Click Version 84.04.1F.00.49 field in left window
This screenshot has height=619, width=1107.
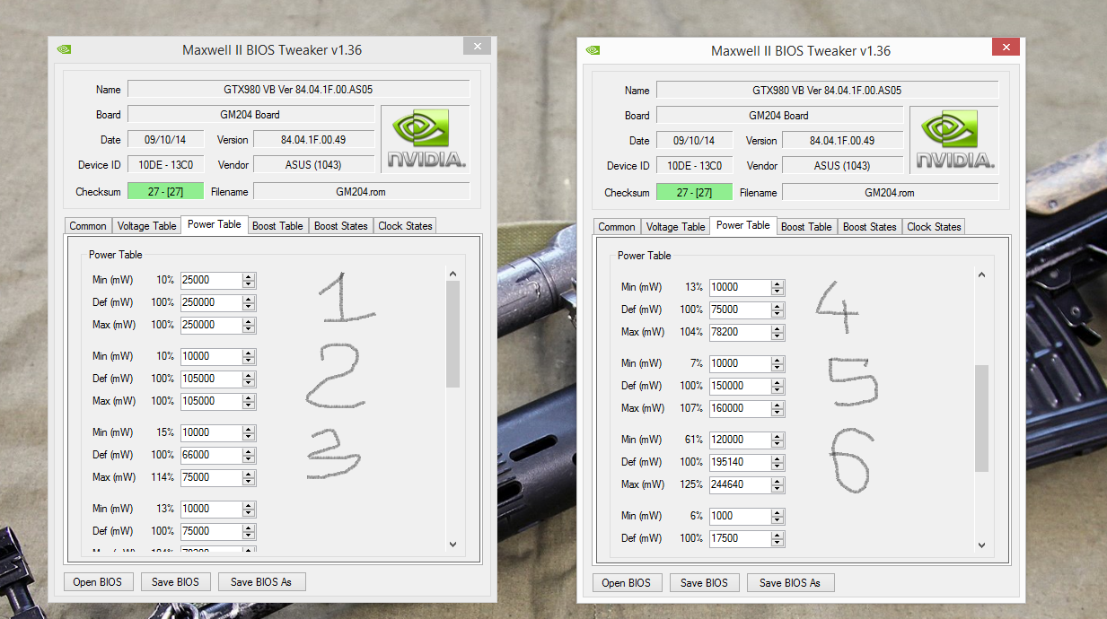[313, 139]
